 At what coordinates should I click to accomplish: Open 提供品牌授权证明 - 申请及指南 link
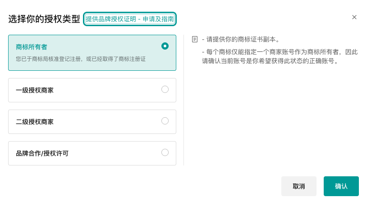pos(130,19)
